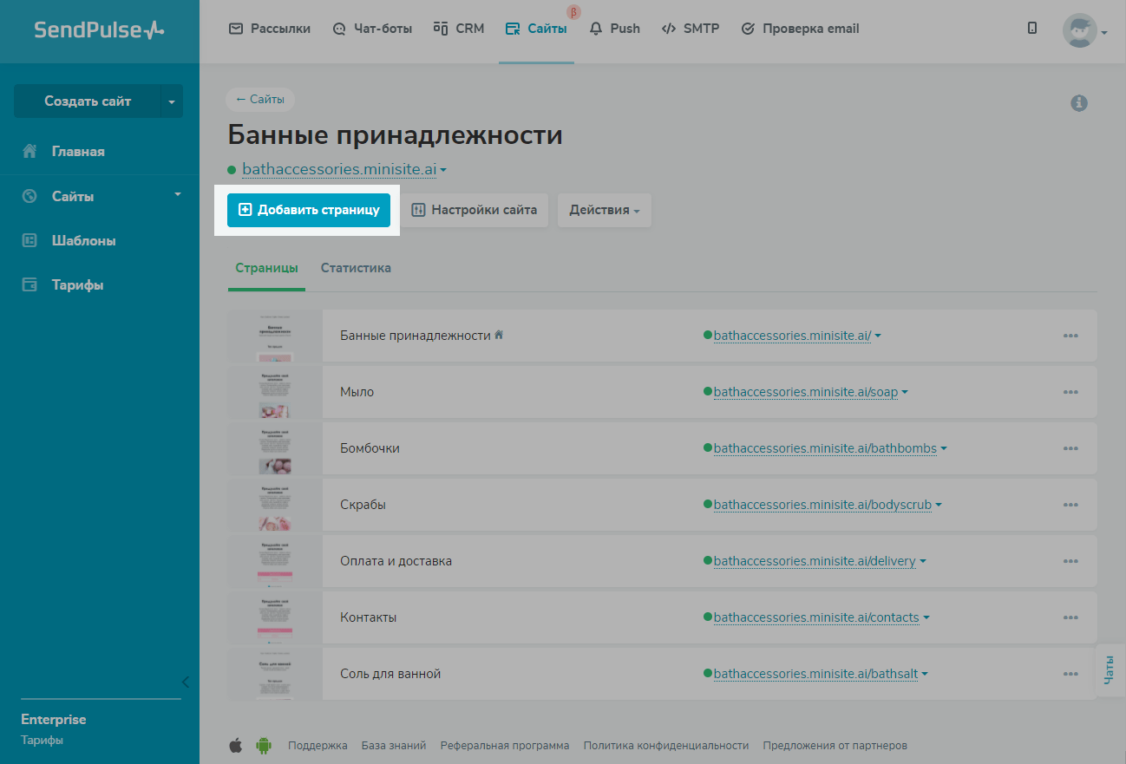Select the Бомбочки page thumbnail
This screenshot has height=764, width=1126.
[274, 448]
